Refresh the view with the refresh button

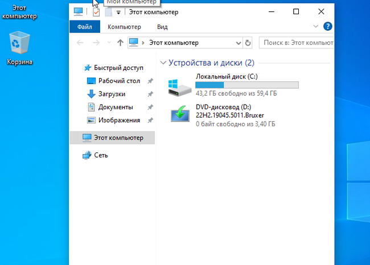248,43
